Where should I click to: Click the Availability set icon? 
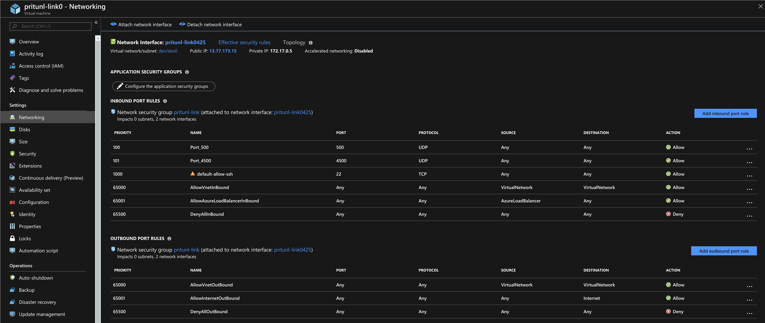coord(12,190)
